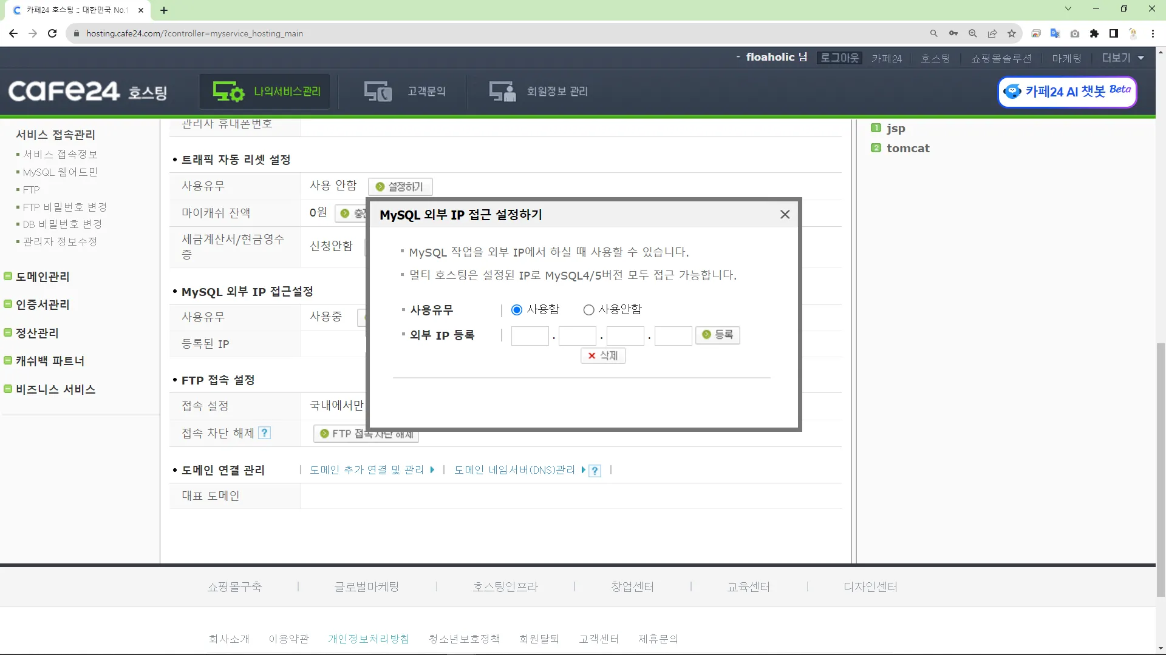Image resolution: width=1166 pixels, height=655 pixels.
Task: Click the first IP octet input field
Action: [530, 335]
